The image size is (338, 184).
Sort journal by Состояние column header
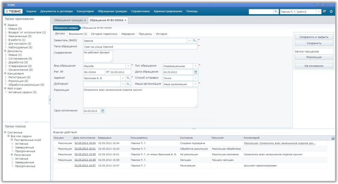click(x=186, y=138)
